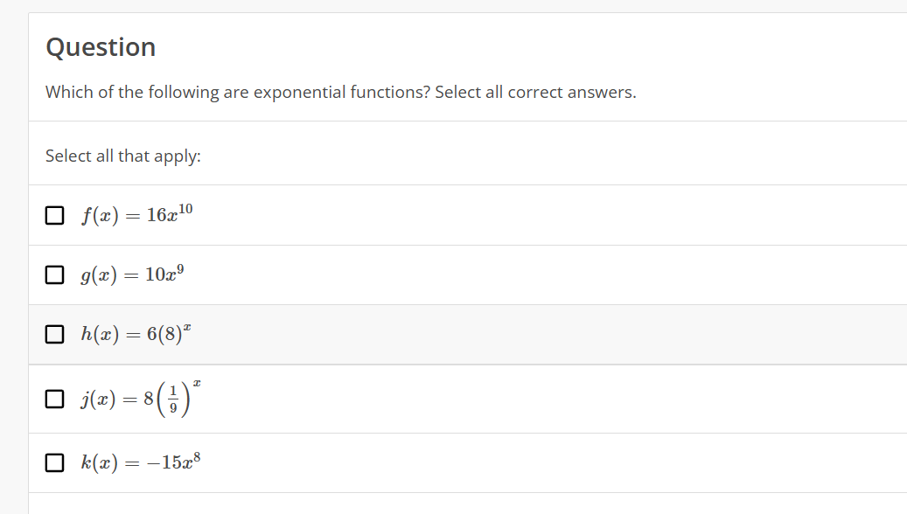Toggle the checkbox beside h(x) = 6(8)ˣ
The image size is (907, 514).
pyautogui.click(x=54, y=333)
